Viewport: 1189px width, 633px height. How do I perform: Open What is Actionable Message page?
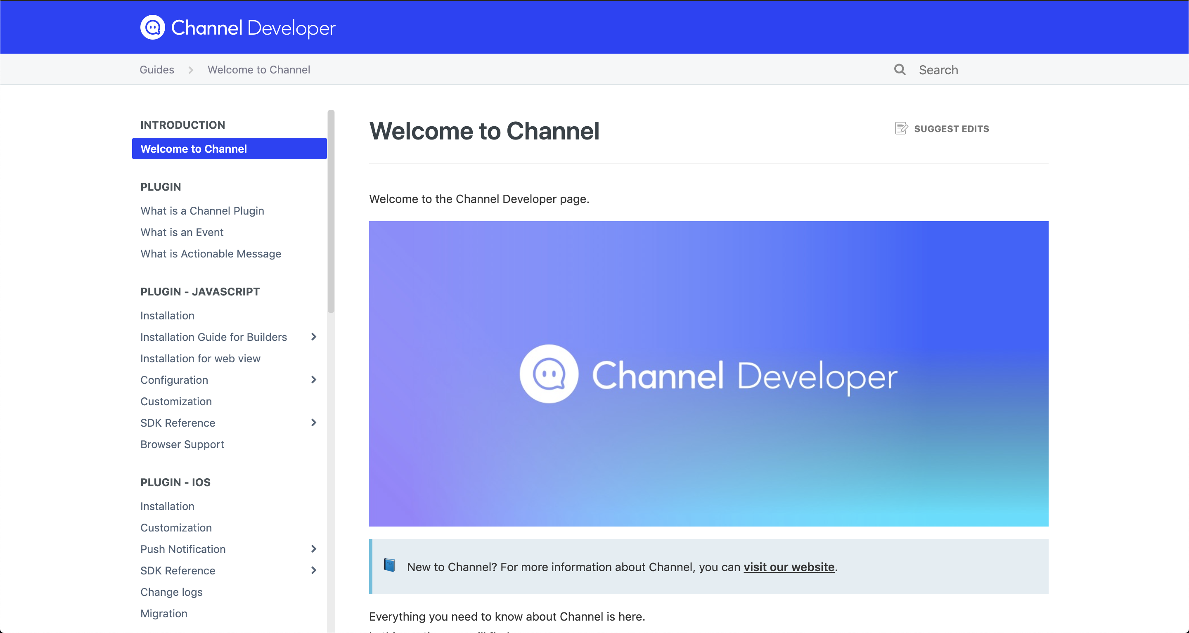[211, 254]
